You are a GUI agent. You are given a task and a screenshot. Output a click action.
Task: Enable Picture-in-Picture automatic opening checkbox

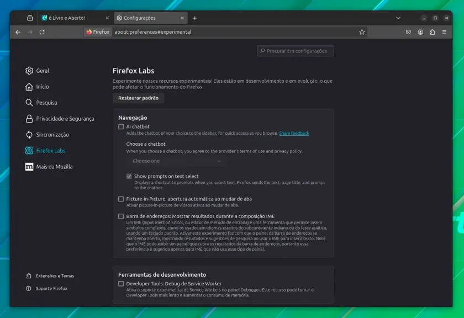click(121, 199)
